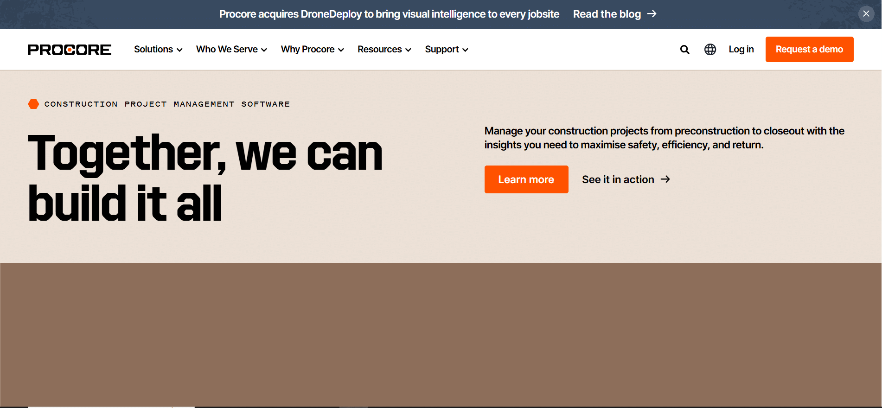Open the Resources dropdown

pyautogui.click(x=384, y=49)
